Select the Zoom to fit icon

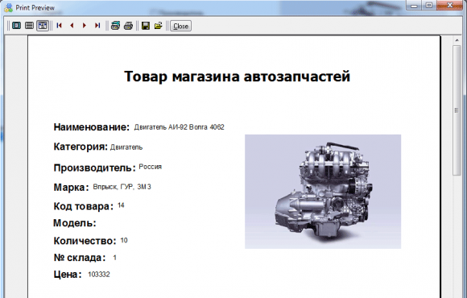coord(16,26)
